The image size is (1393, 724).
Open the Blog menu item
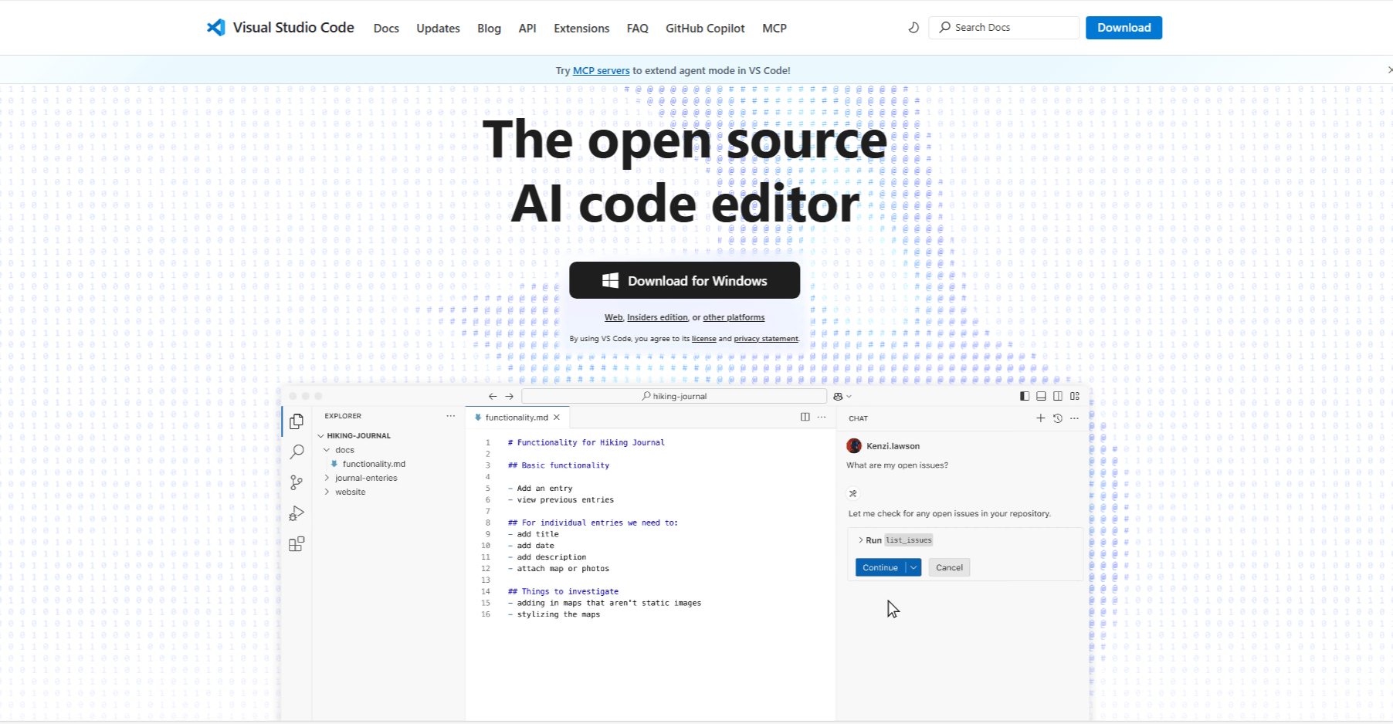[x=489, y=29]
